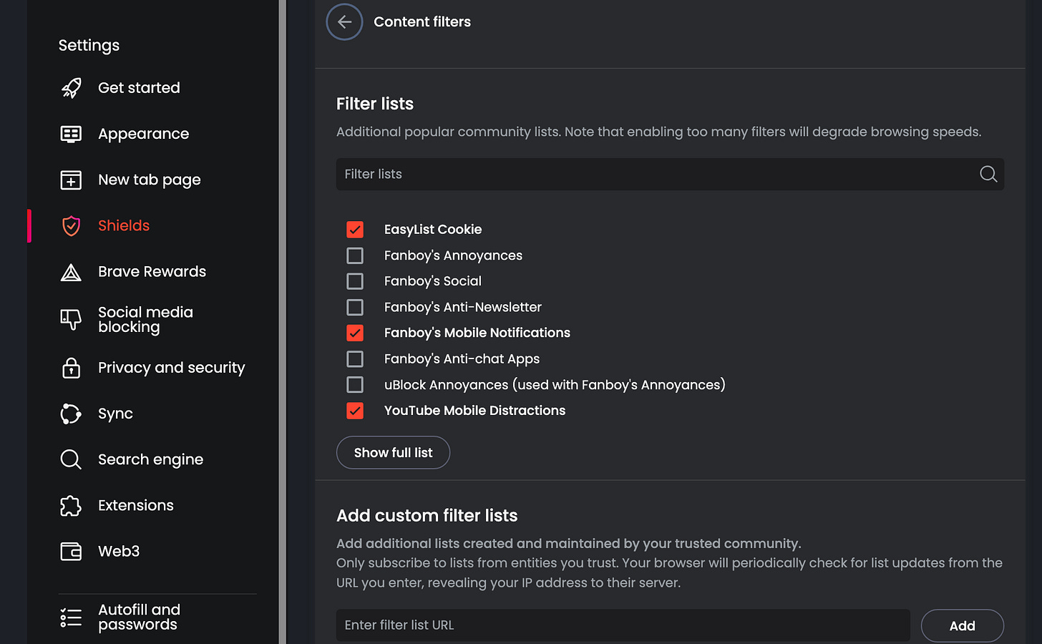Open Appearance settings
Screen dimensions: 1042x644
pyautogui.click(x=143, y=134)
